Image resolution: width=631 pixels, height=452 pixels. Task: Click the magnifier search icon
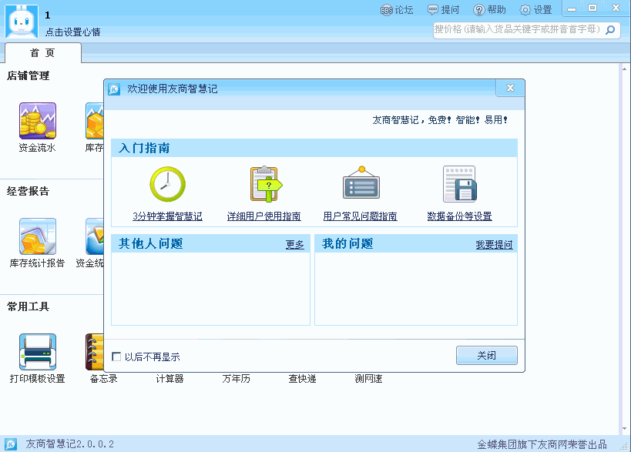pos(610,30)
